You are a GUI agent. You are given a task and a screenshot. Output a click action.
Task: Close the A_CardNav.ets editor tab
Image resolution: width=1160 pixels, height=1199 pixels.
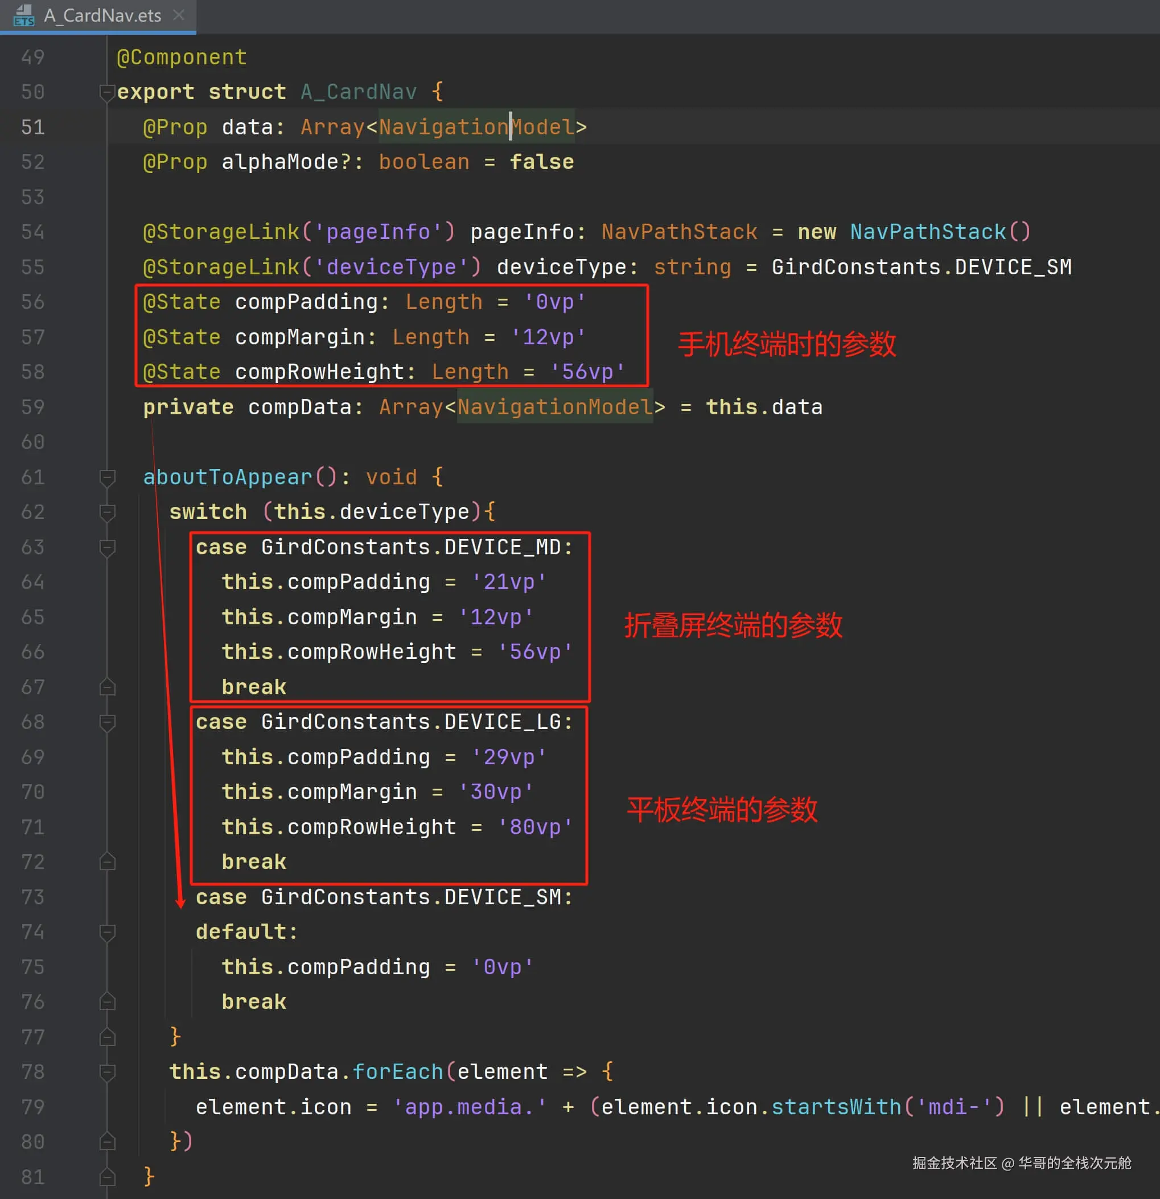[x=179, y=15]
